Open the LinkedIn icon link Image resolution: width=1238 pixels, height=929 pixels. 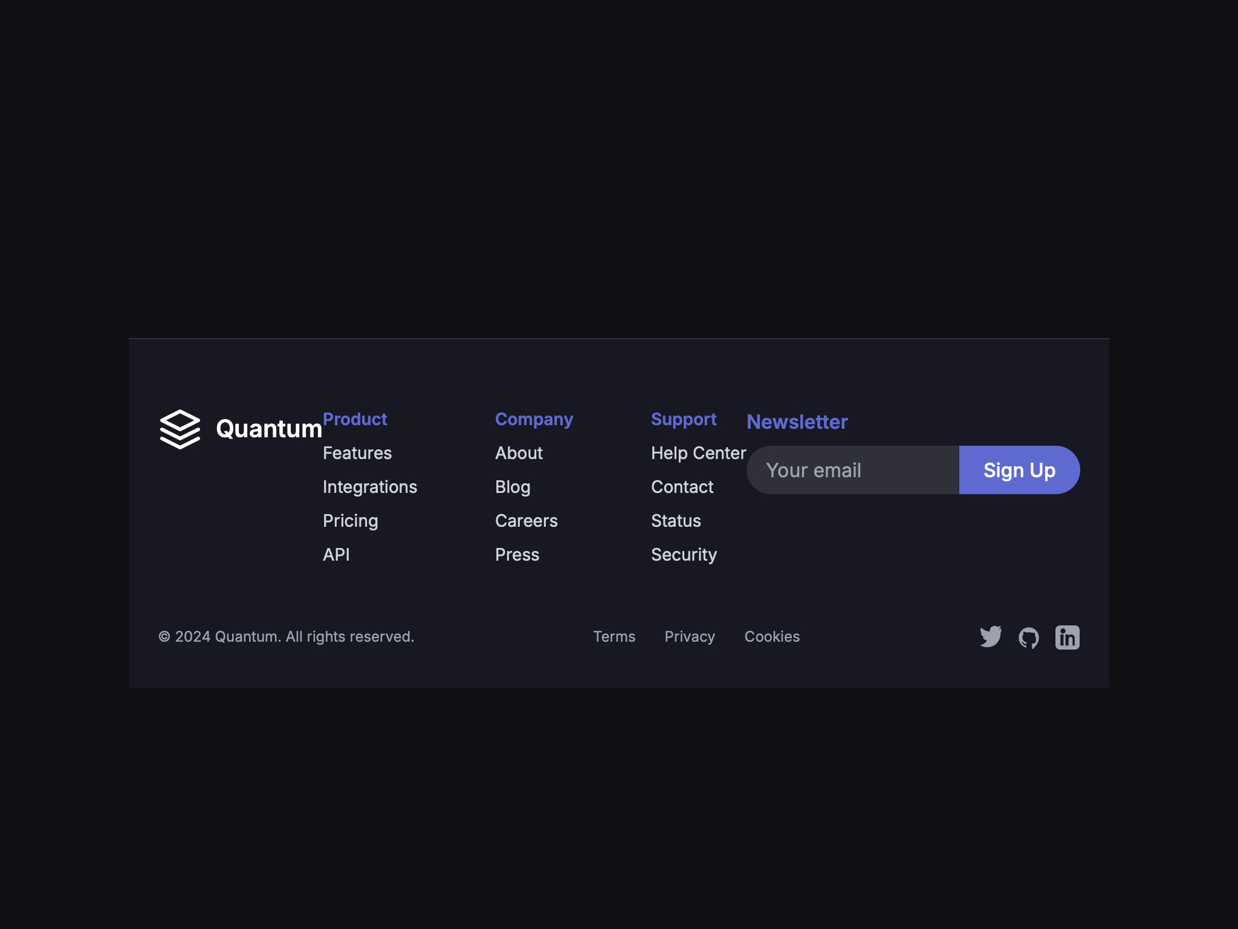pyautogui.click(x=1067, y=636)
